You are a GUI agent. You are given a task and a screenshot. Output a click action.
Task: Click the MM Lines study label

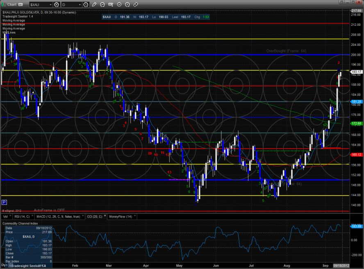pos(9,32)
